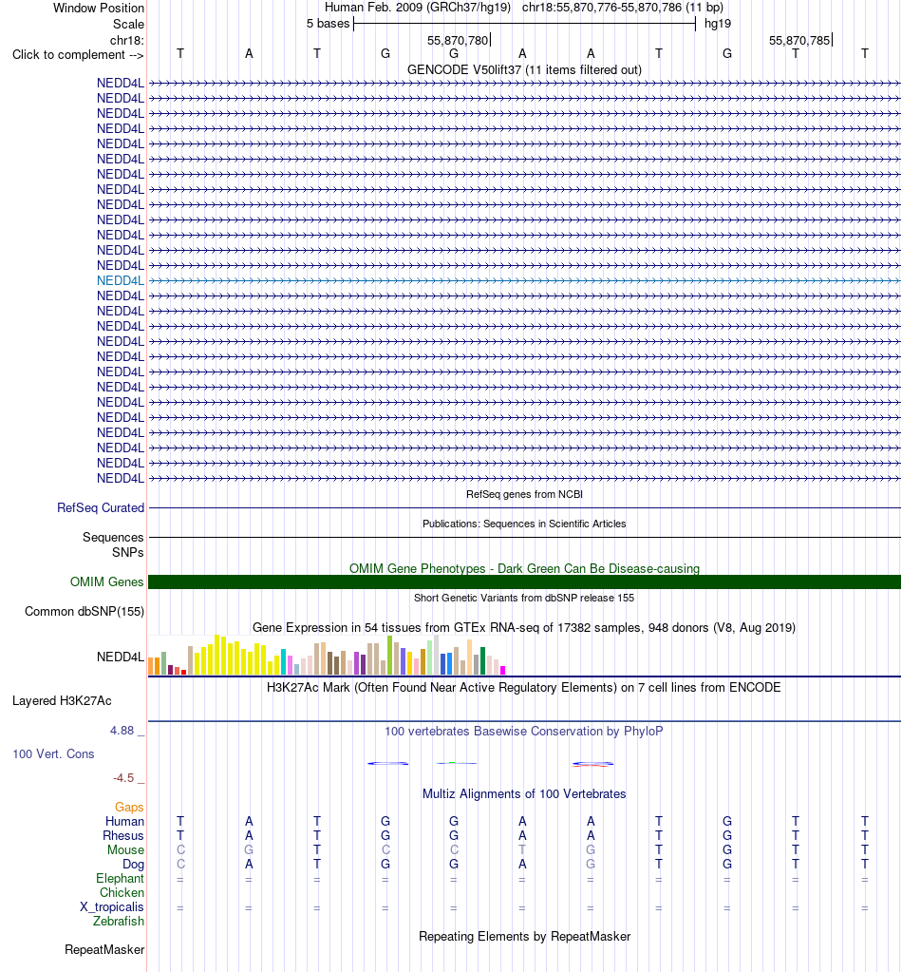Viewport: 902px width, 972px height.
Task: Select the 'Chicken' alignment row label
Action: tap(122, 892)
